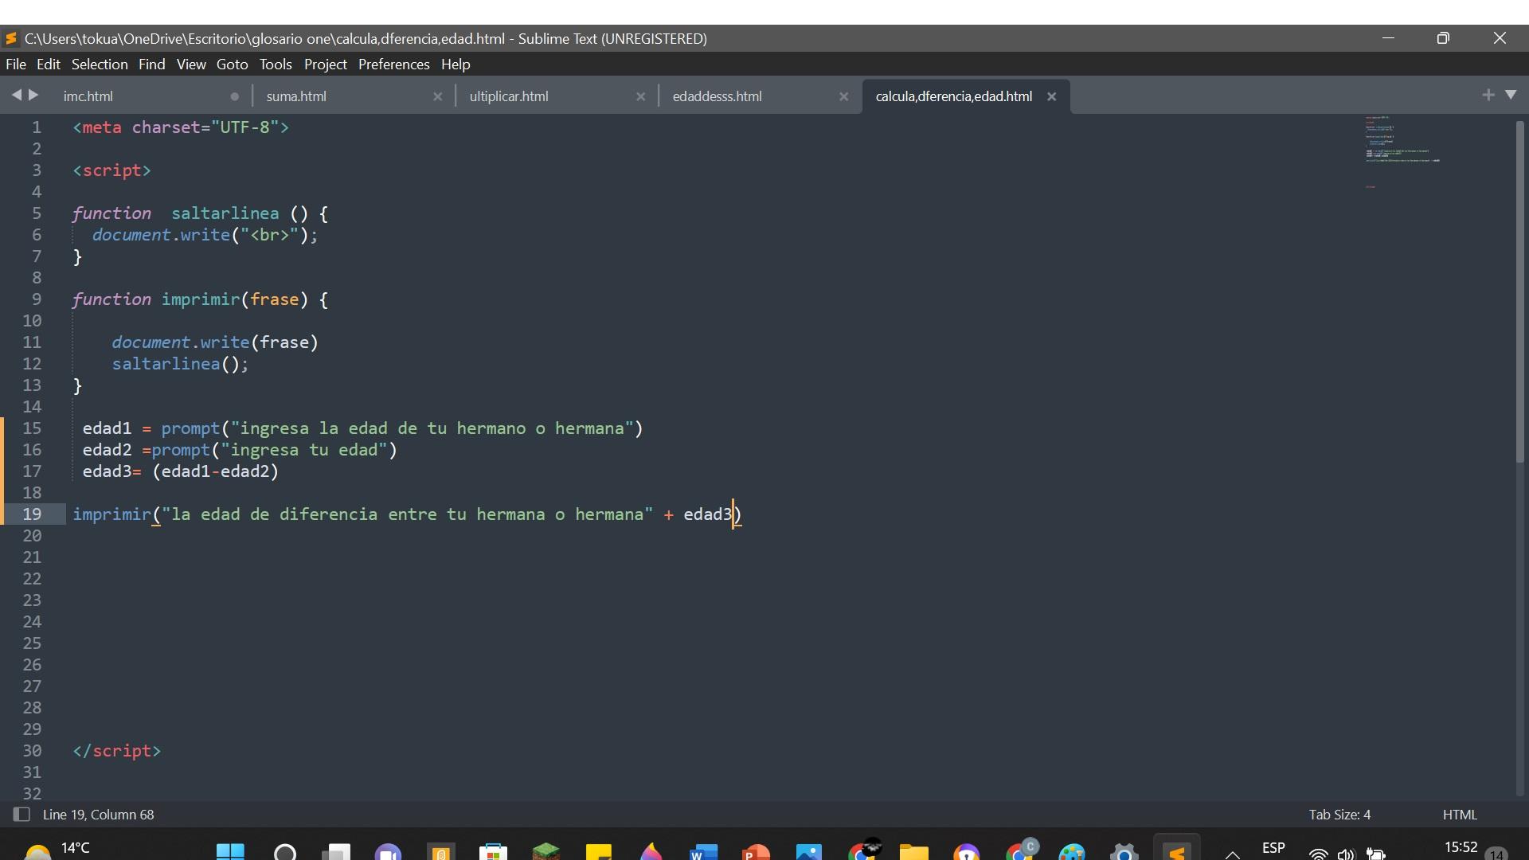
Task: Click the vertical scrollbar thumb
Action: (x=1520, y=291)
